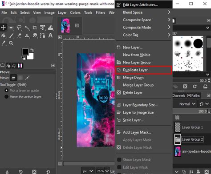Open the 25 % zoom dropdown
211x174 pixels.
102,171
